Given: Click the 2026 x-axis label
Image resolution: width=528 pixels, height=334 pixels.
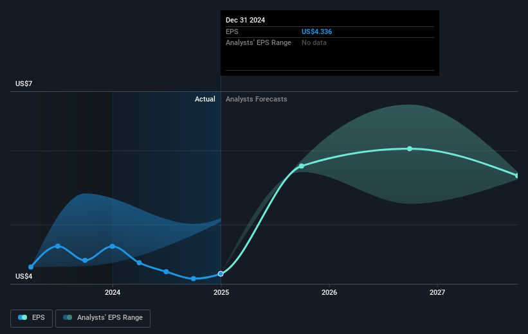Looking at the screenshot, I should pos(329,292).
